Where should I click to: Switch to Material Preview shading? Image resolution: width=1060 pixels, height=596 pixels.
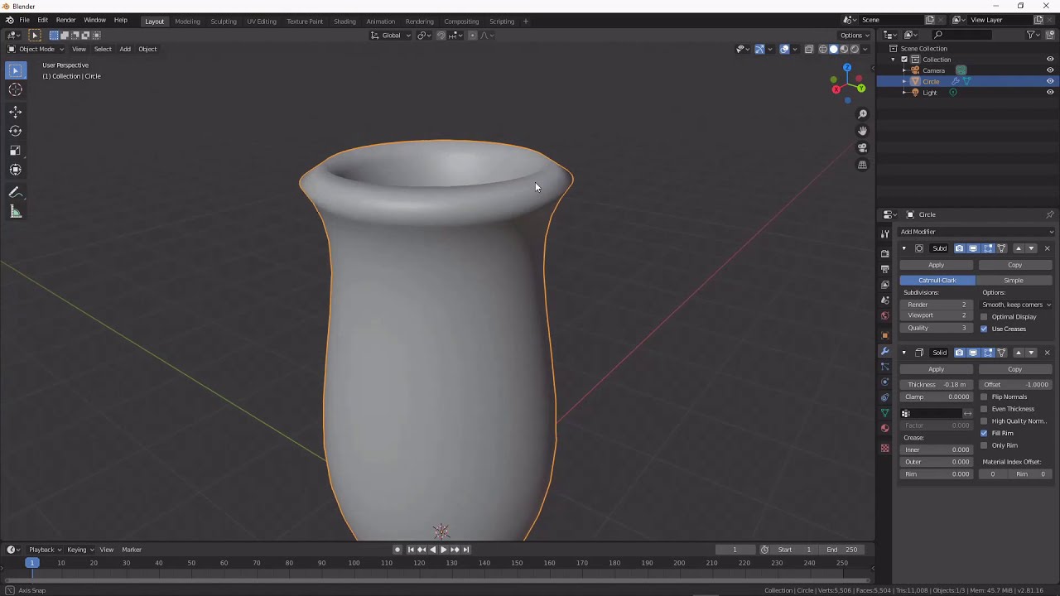844,49
